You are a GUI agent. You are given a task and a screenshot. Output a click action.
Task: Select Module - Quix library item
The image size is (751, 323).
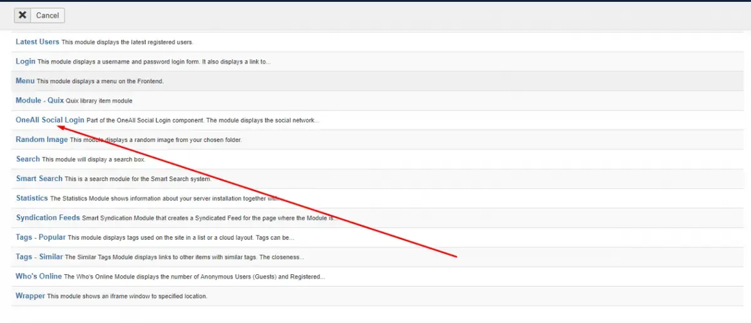[x=40, y=101]
